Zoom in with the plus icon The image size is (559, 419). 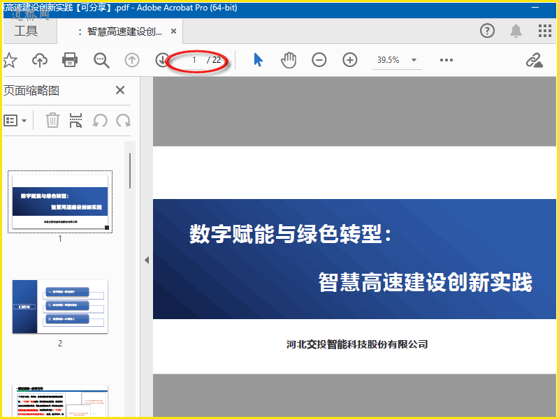[x=350, y=60]
